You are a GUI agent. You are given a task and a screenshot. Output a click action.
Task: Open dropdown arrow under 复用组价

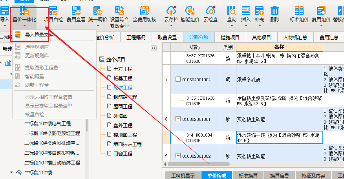[x=321, y=26]
